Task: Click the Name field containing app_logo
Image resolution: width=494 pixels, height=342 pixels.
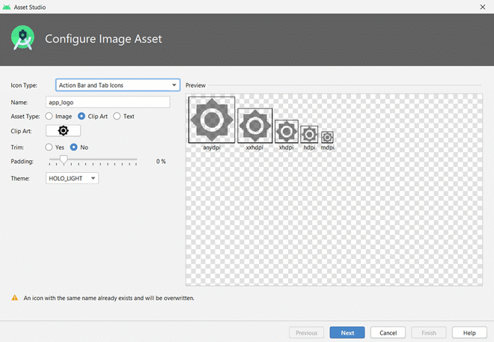Action: click(108, 101)
